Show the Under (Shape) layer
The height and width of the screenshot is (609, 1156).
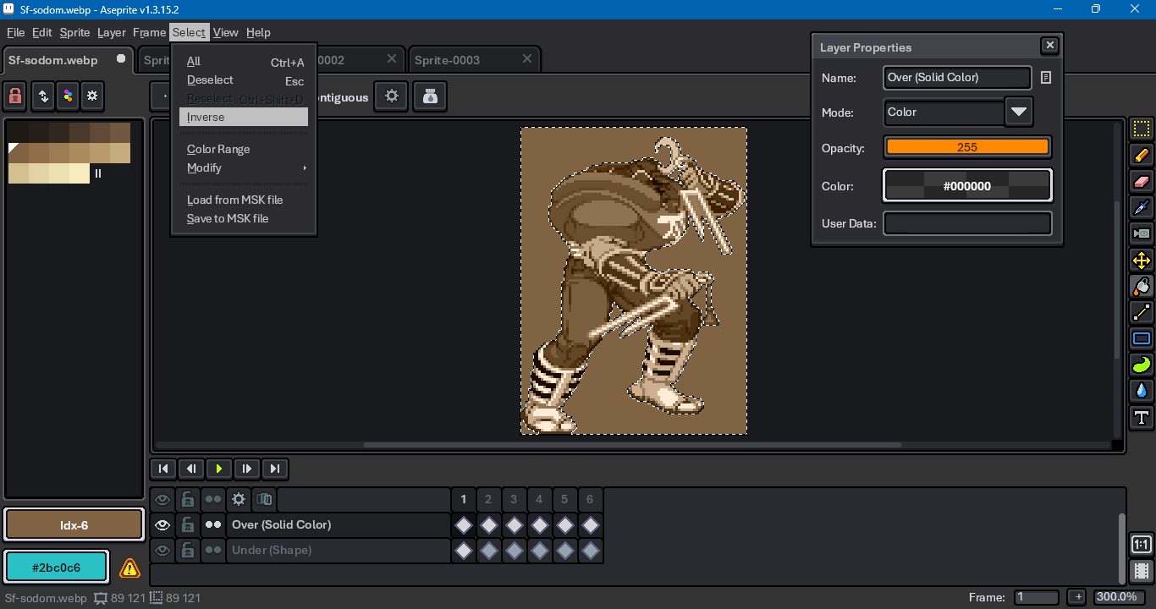[162, 551]
